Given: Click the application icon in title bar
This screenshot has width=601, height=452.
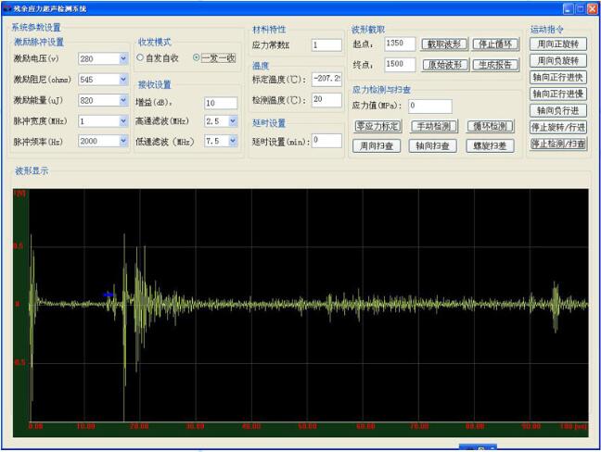Looking at the screenshot, I should coord(7,7).
